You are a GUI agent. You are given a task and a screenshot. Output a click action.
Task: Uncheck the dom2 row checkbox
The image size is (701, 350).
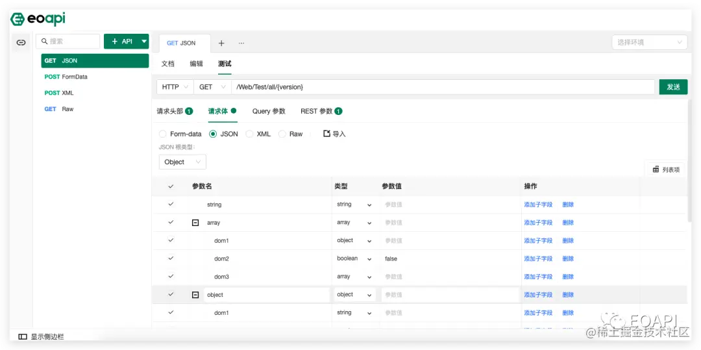(171, 258)
